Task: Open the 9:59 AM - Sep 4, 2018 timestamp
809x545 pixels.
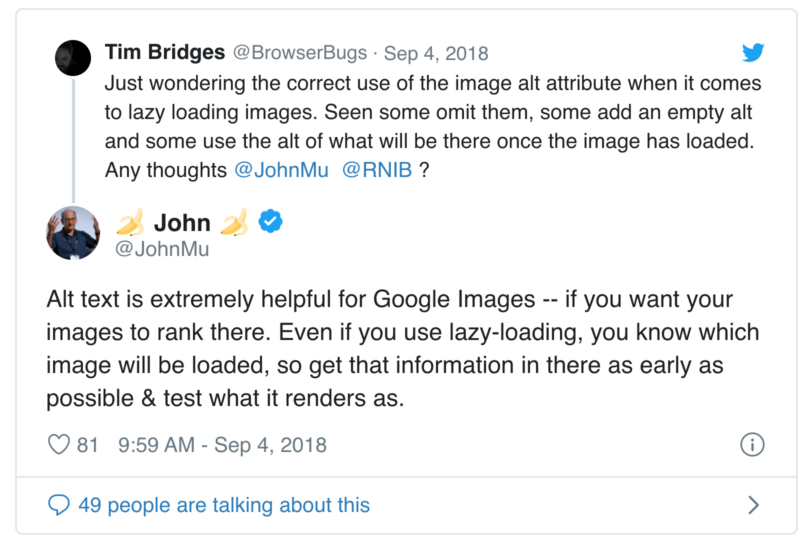Action: click(x=222, y=445)
